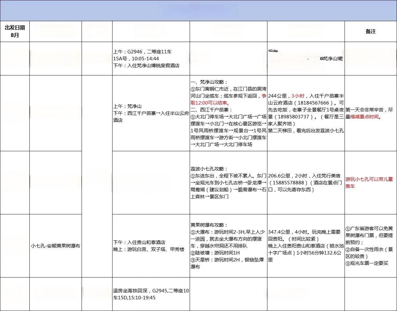Viewport: 397px width, 311px height.
Task: Click the 备注 column header
Action: pos(370,31)
